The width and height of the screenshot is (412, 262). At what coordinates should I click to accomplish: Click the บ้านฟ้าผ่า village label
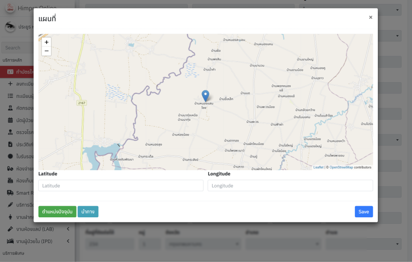point(277,124)
